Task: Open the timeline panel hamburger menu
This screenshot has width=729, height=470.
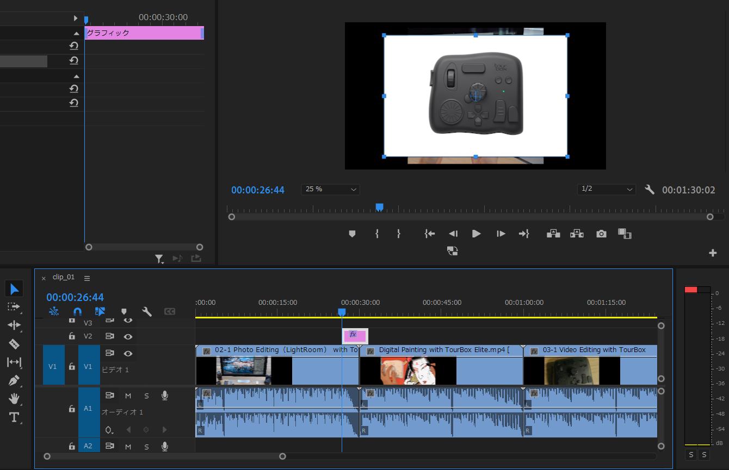Action: [x=87, y=278]
